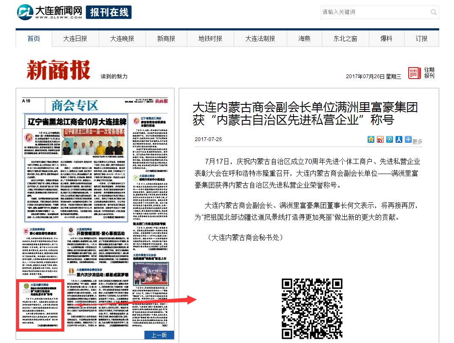The height and width of the screenshot is (343, 454).
Task: Click the article date 2017-07-26
Action: coord(208,139)
